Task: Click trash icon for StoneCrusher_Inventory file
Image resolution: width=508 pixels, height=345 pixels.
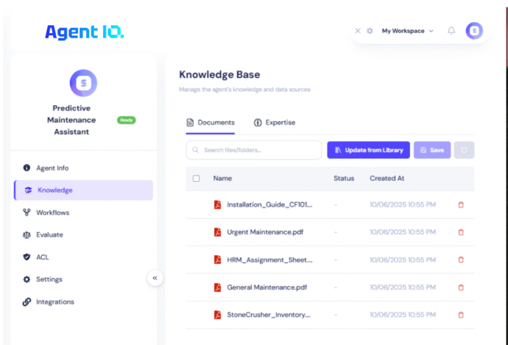Action: (x=461, y=315)
